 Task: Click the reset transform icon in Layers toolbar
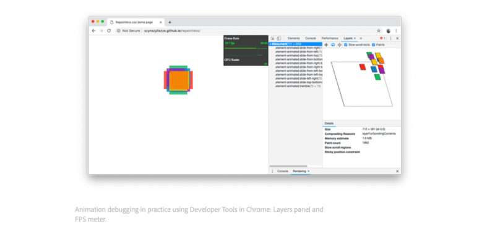(339, 44)
